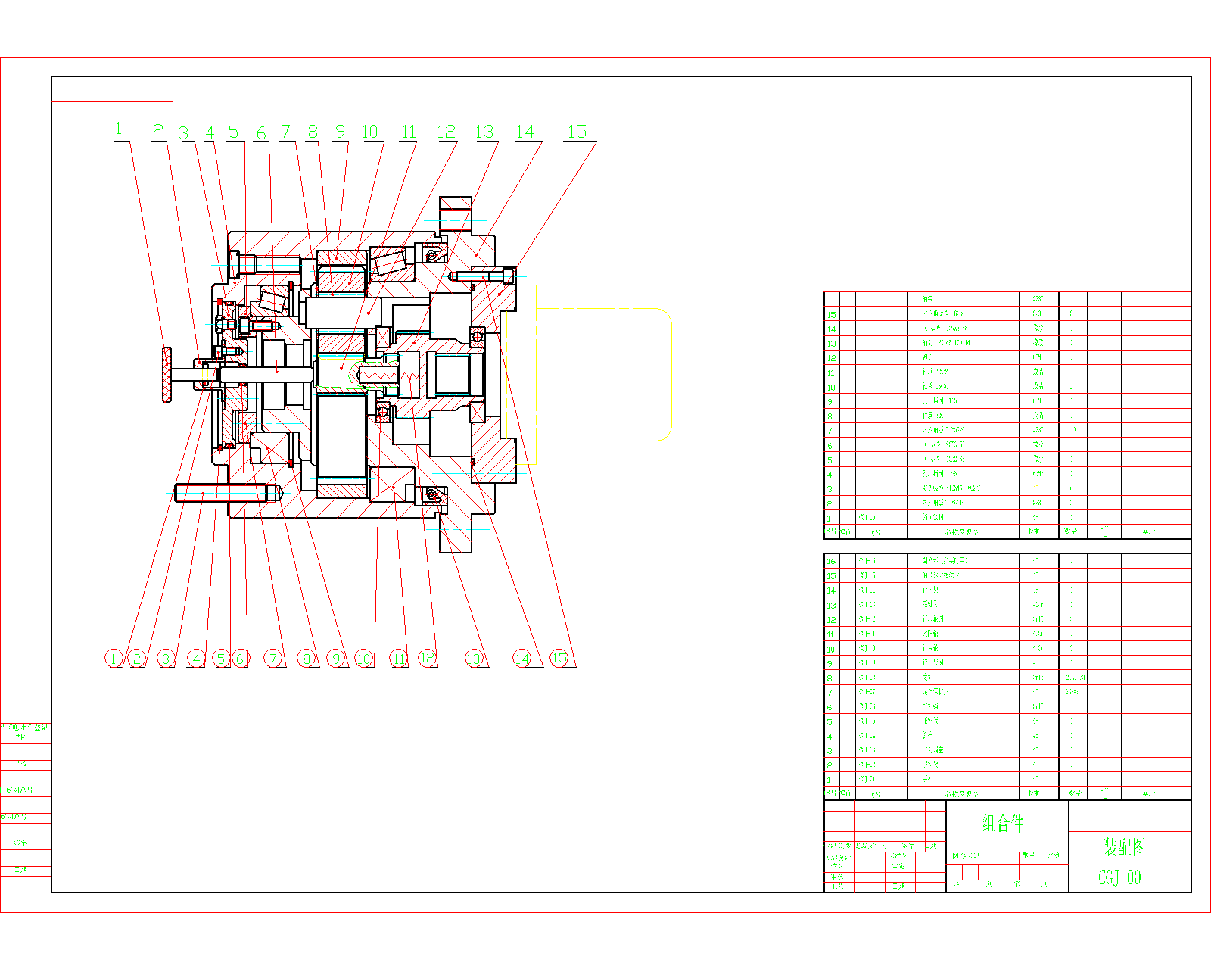Screen dimensions: 1211x969
Task: Pick green callout number 3 above the assembly
Action: point(183,132)
